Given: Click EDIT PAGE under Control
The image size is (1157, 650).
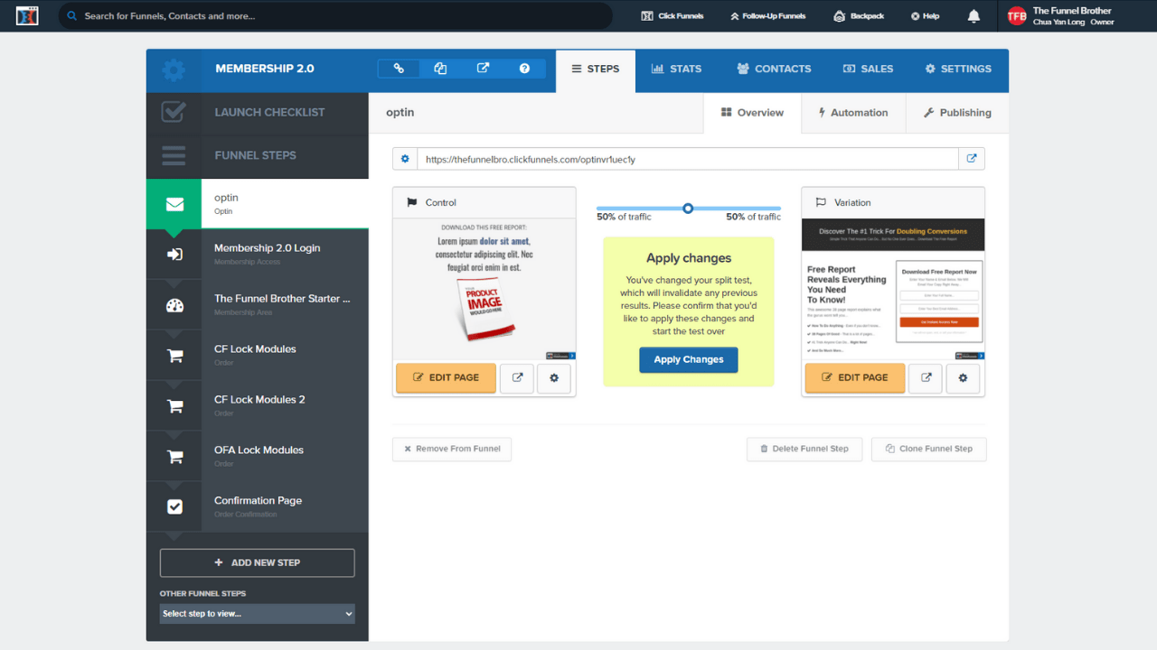Looking at the screenshot, I should click(x=446, y=378).
